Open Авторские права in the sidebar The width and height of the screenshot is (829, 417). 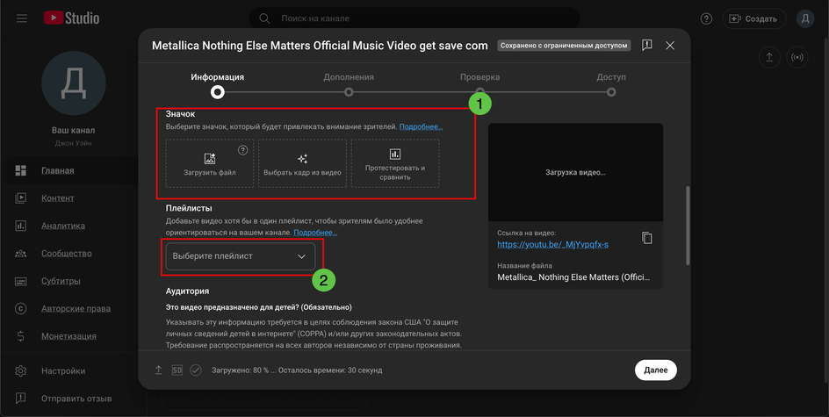tap(76, 308)
